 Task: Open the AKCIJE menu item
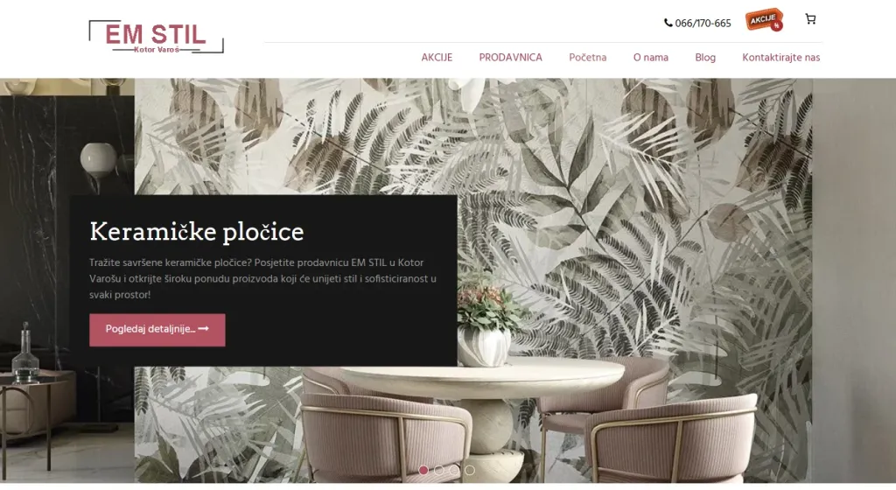pos(437,58)
